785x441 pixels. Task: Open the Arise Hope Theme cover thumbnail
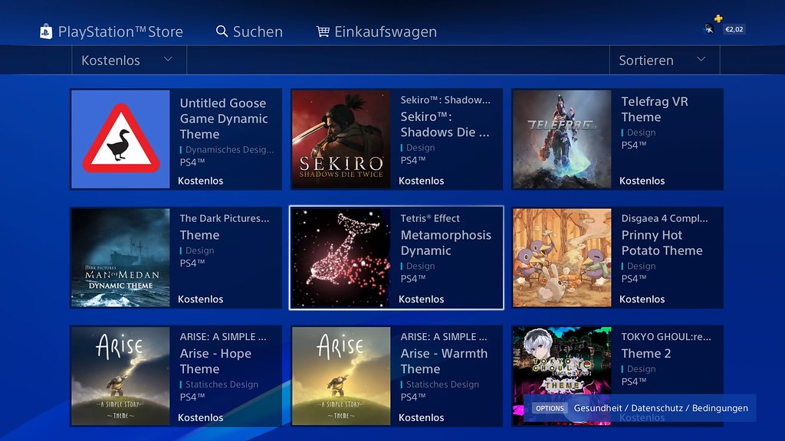120,376
